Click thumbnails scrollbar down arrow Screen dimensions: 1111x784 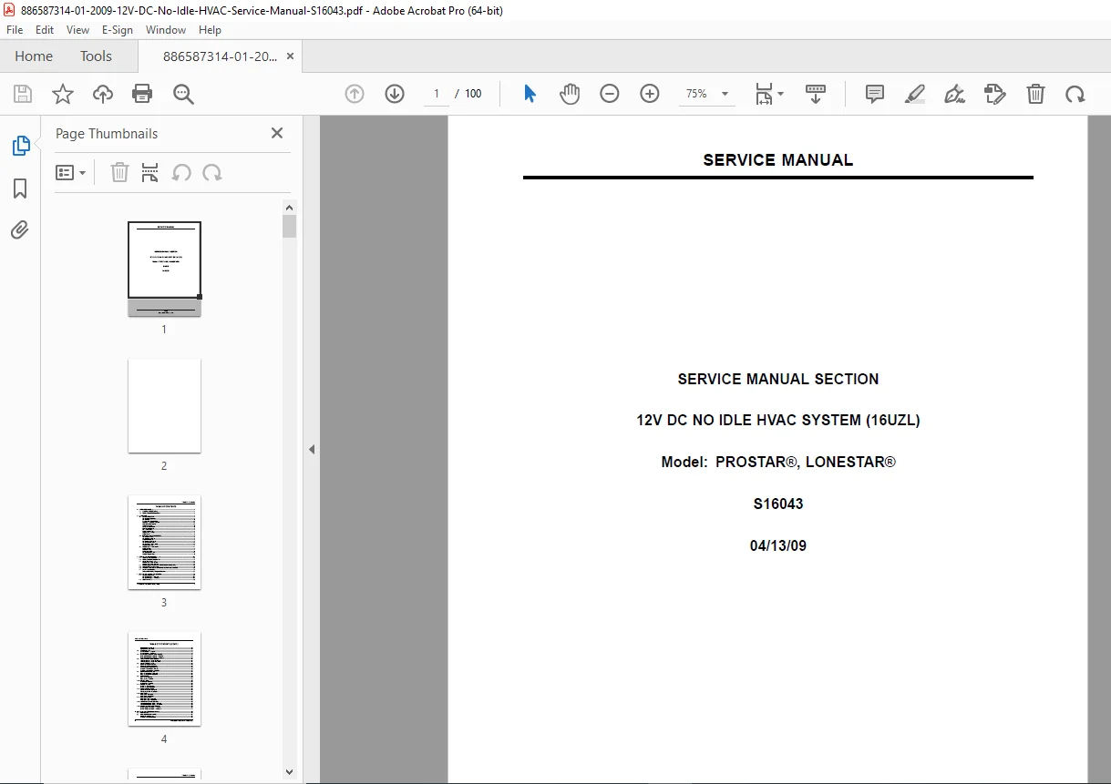point(290,772)
